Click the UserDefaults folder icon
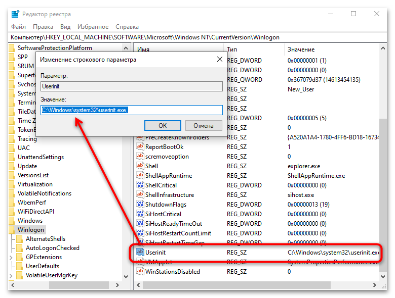This screenshot has height=298, width=395. point(19,266)
